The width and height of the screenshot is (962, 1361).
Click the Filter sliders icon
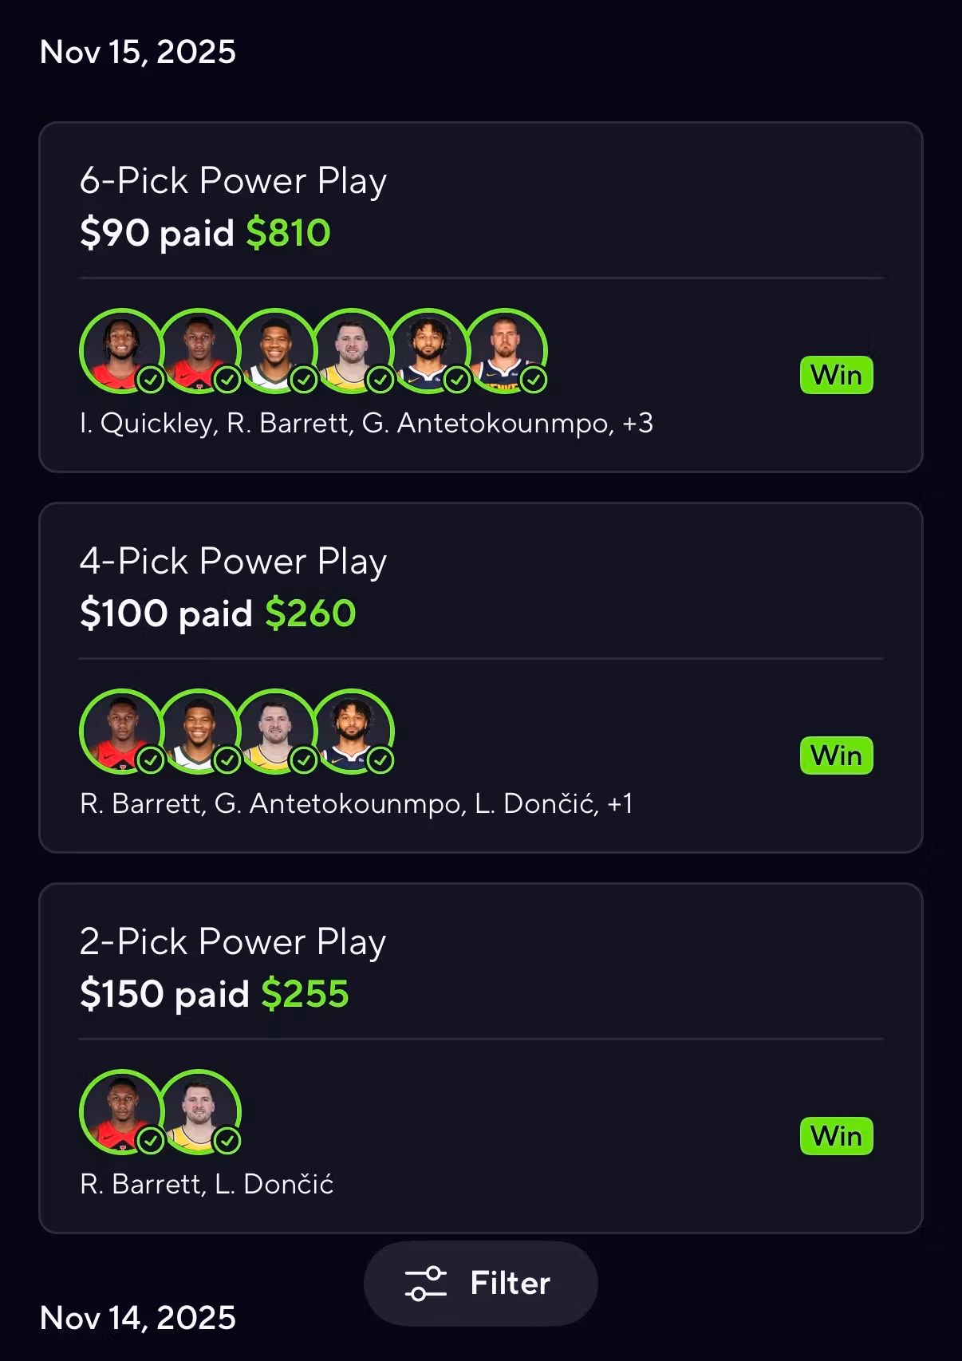425,1283
